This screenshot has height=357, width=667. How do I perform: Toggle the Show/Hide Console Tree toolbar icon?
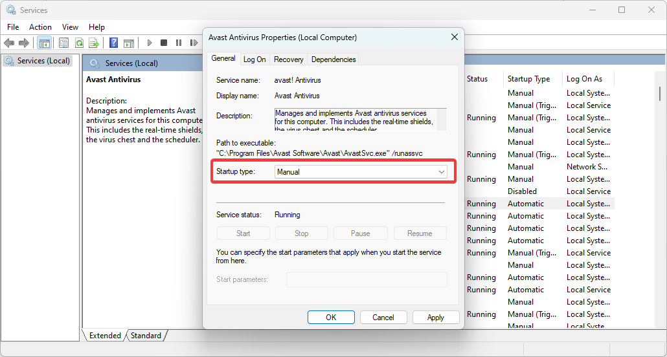44,43
